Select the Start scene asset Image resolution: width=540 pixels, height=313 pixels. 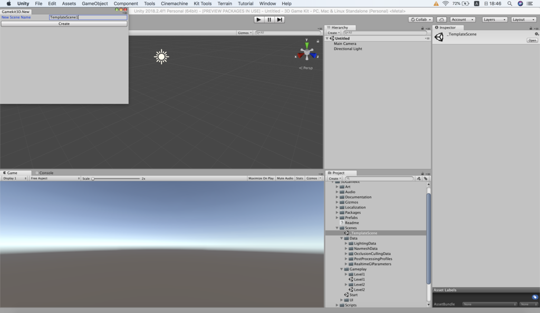point(351,295)
